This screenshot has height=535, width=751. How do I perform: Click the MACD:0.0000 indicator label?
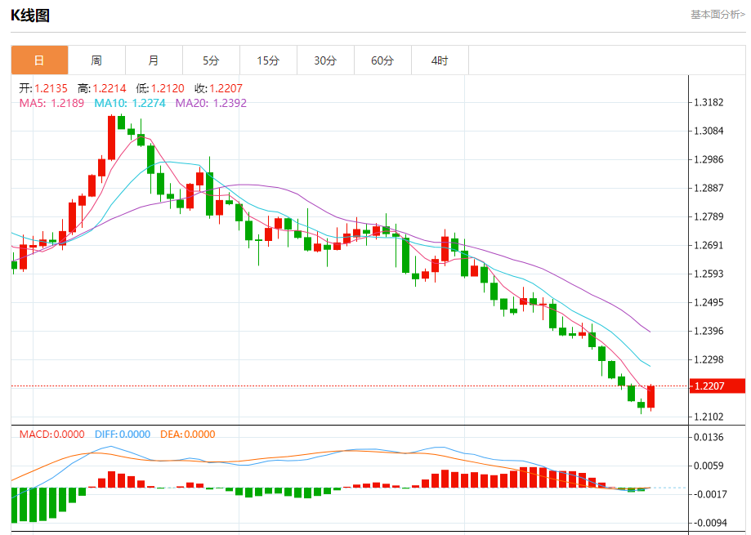tap(51, 435)
